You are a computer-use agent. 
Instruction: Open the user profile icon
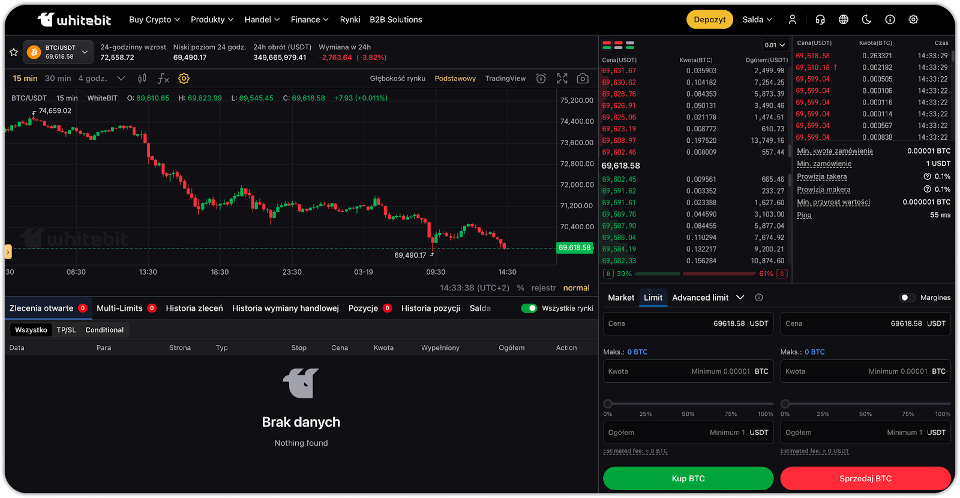(x=792, y=20)
